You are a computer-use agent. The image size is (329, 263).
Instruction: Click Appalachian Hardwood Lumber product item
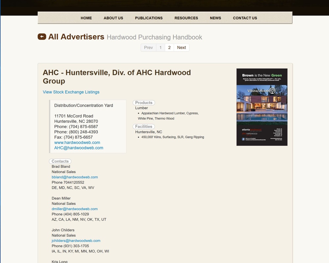point(168,116)
